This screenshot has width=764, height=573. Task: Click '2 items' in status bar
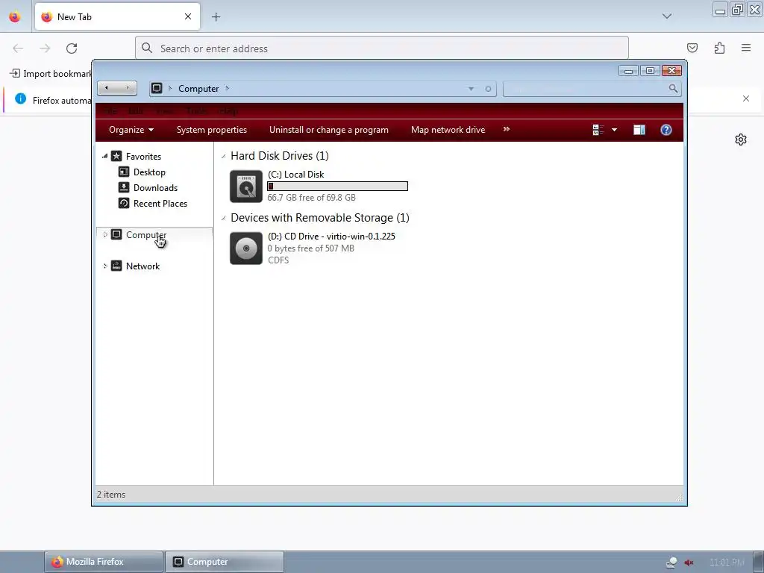[x=111, y=495]
